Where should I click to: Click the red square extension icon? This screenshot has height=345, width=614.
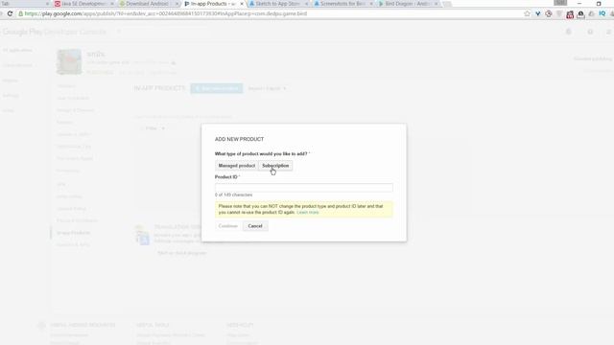tap(570, 14)
